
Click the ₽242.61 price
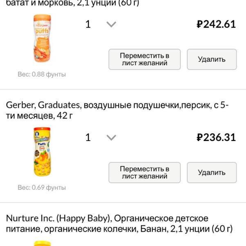click(x=216, y=24)
